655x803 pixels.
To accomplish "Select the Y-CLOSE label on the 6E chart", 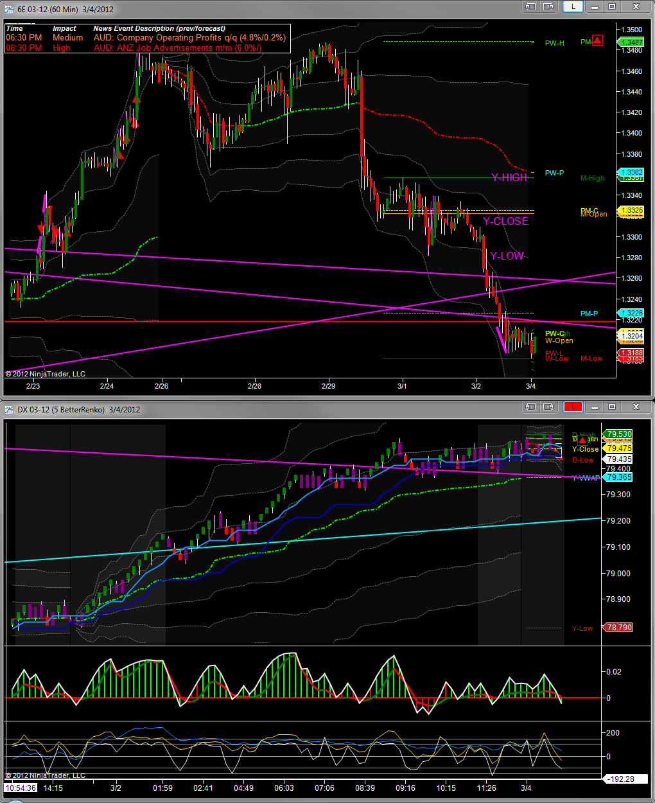I will (x=505, y=221).
